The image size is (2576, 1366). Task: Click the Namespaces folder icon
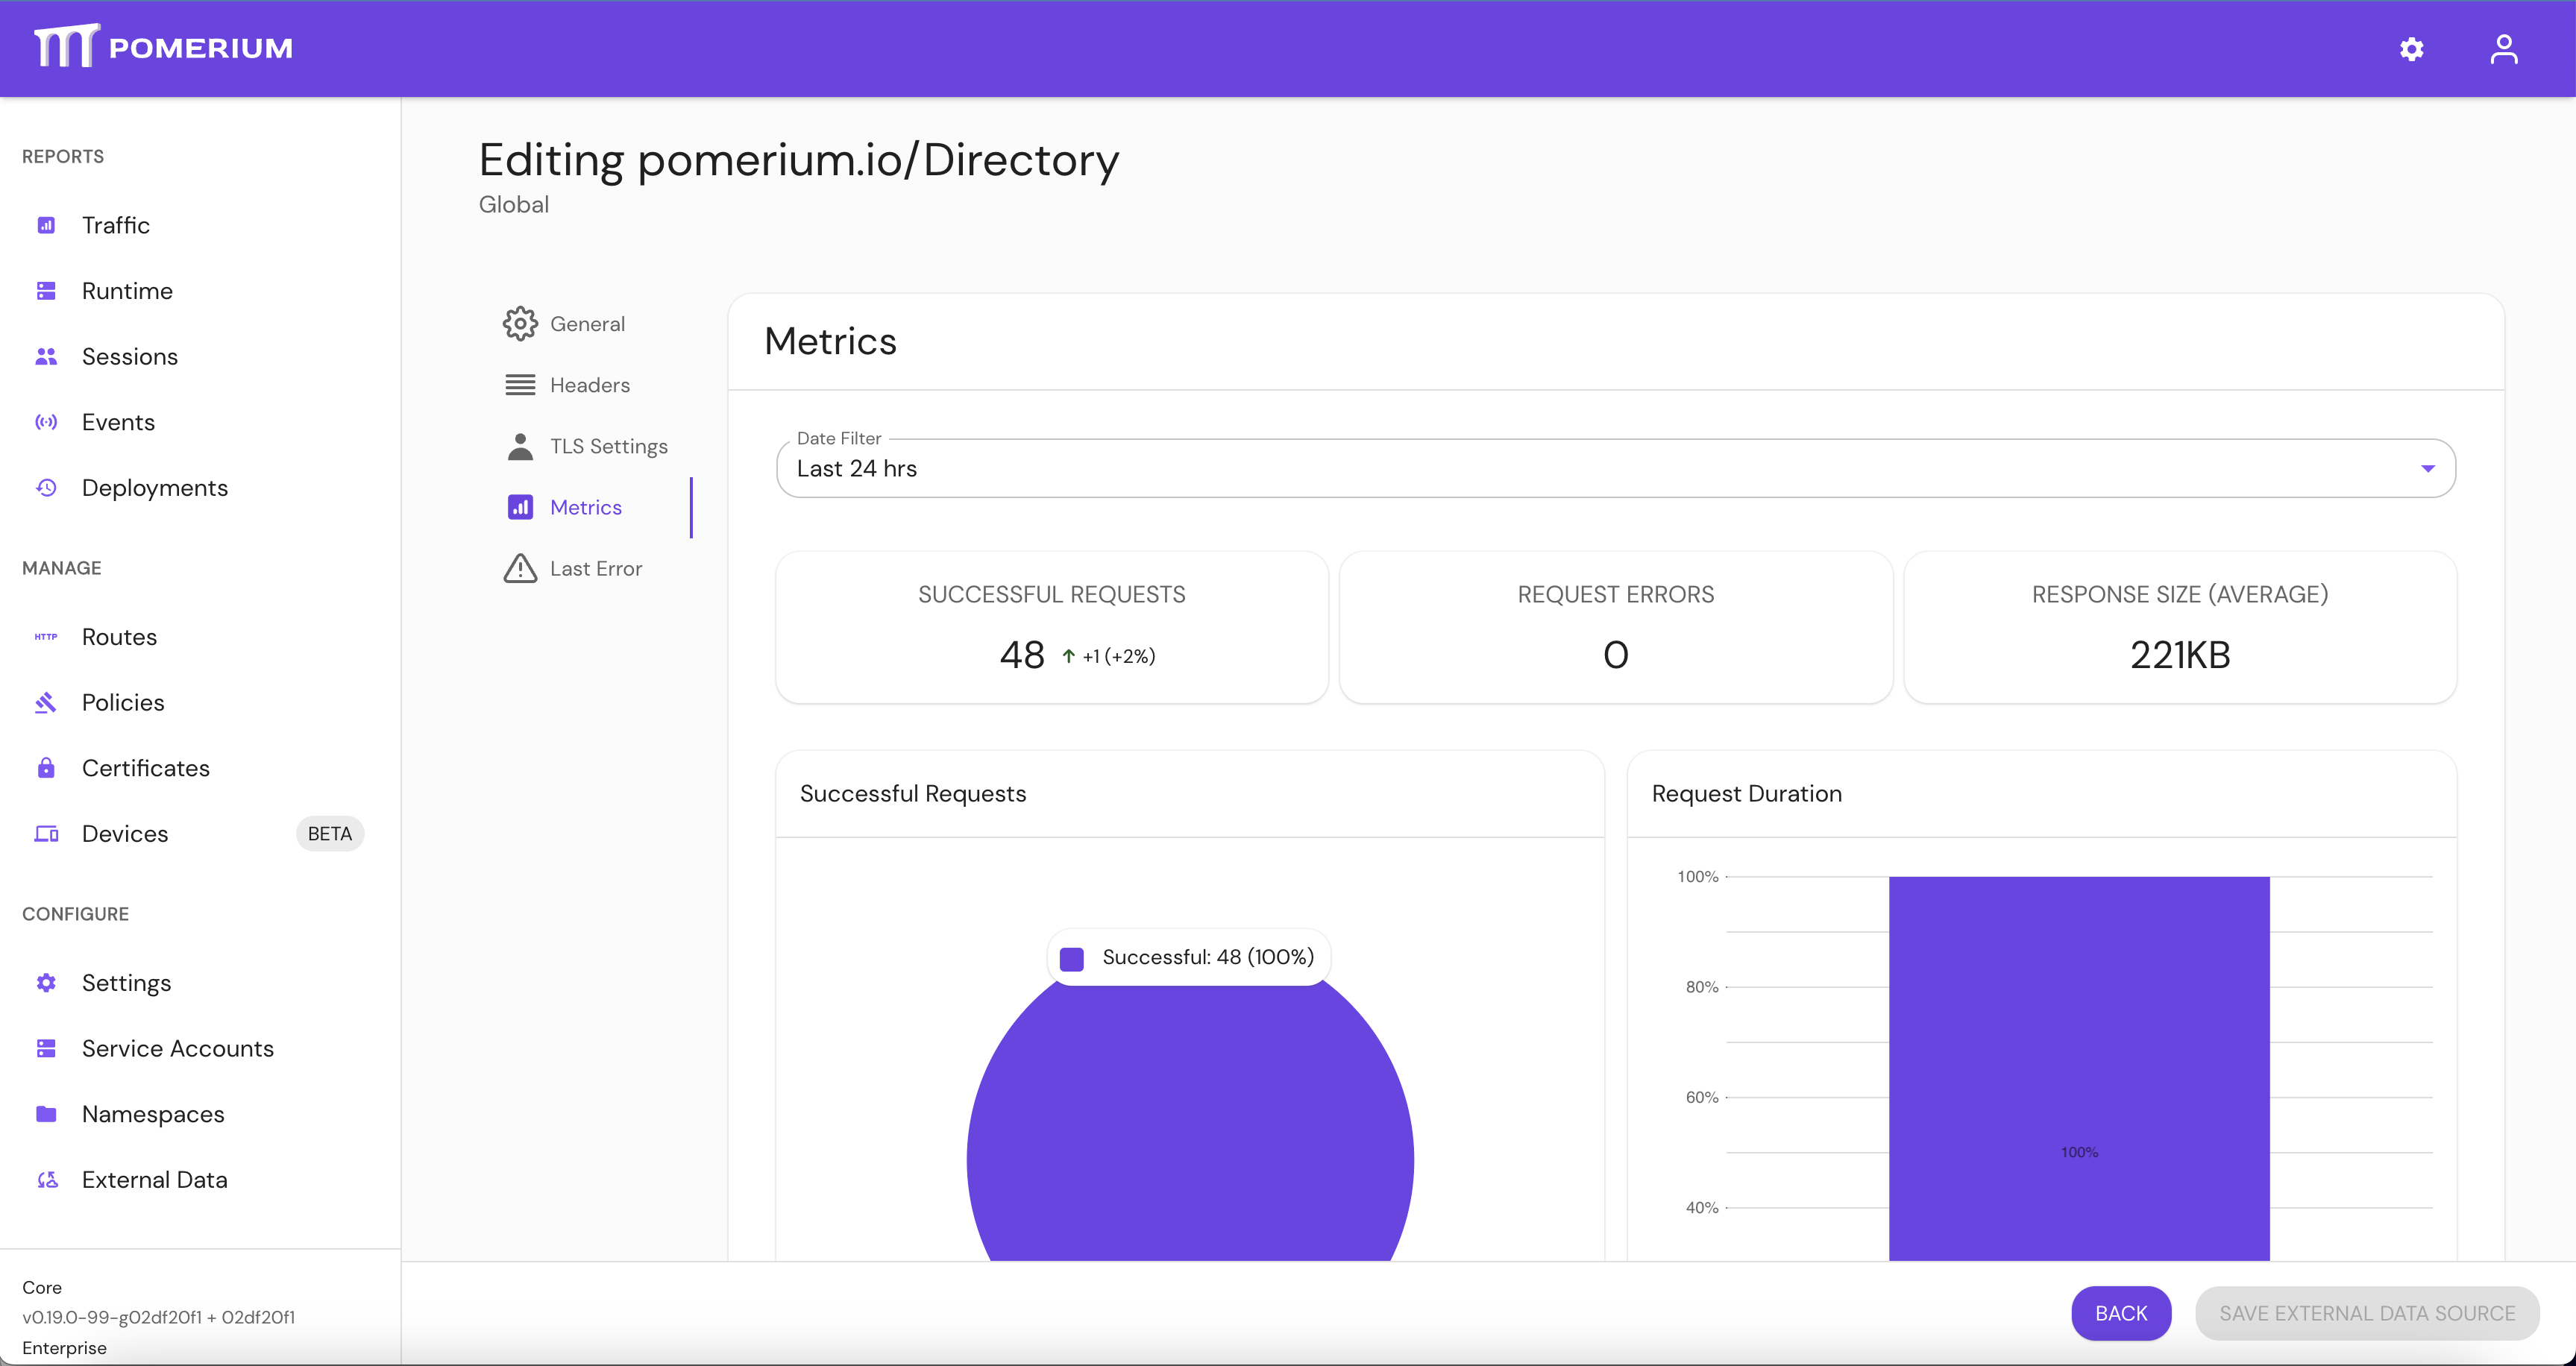tap(46, 1114)
